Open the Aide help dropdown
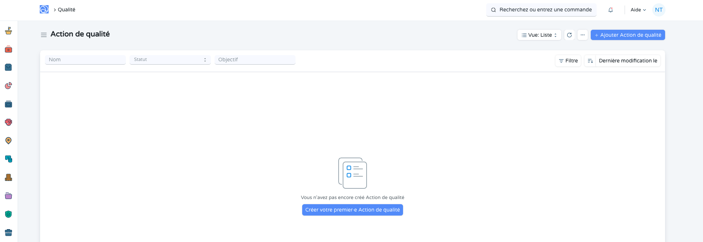 (x=638, y=10)
